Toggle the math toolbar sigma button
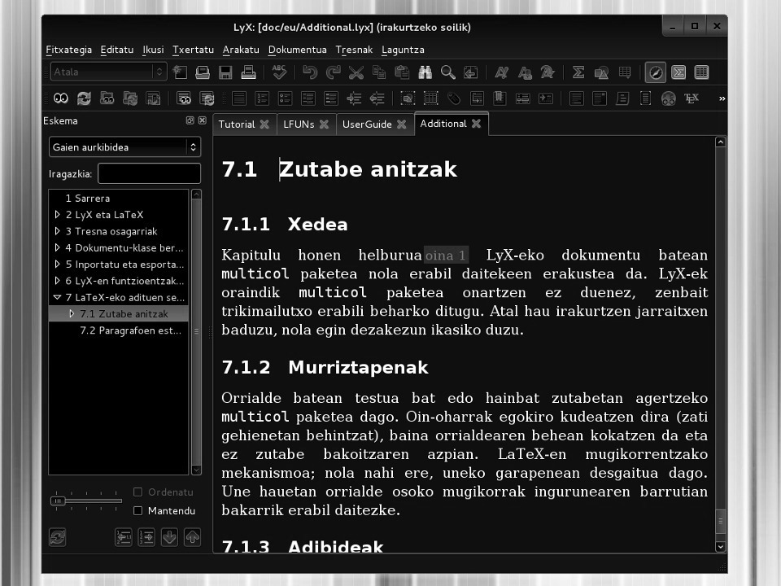The height and width of the screenshot is (586, 781). [678, 72]
